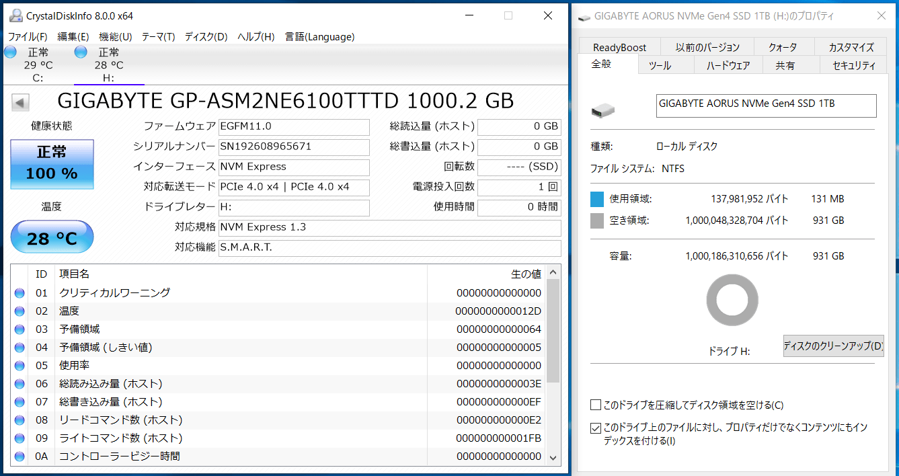The width and height of the screenshot is (899, 476).
Task: Open the ディスク(D) menu
Action: pos(206,37)
